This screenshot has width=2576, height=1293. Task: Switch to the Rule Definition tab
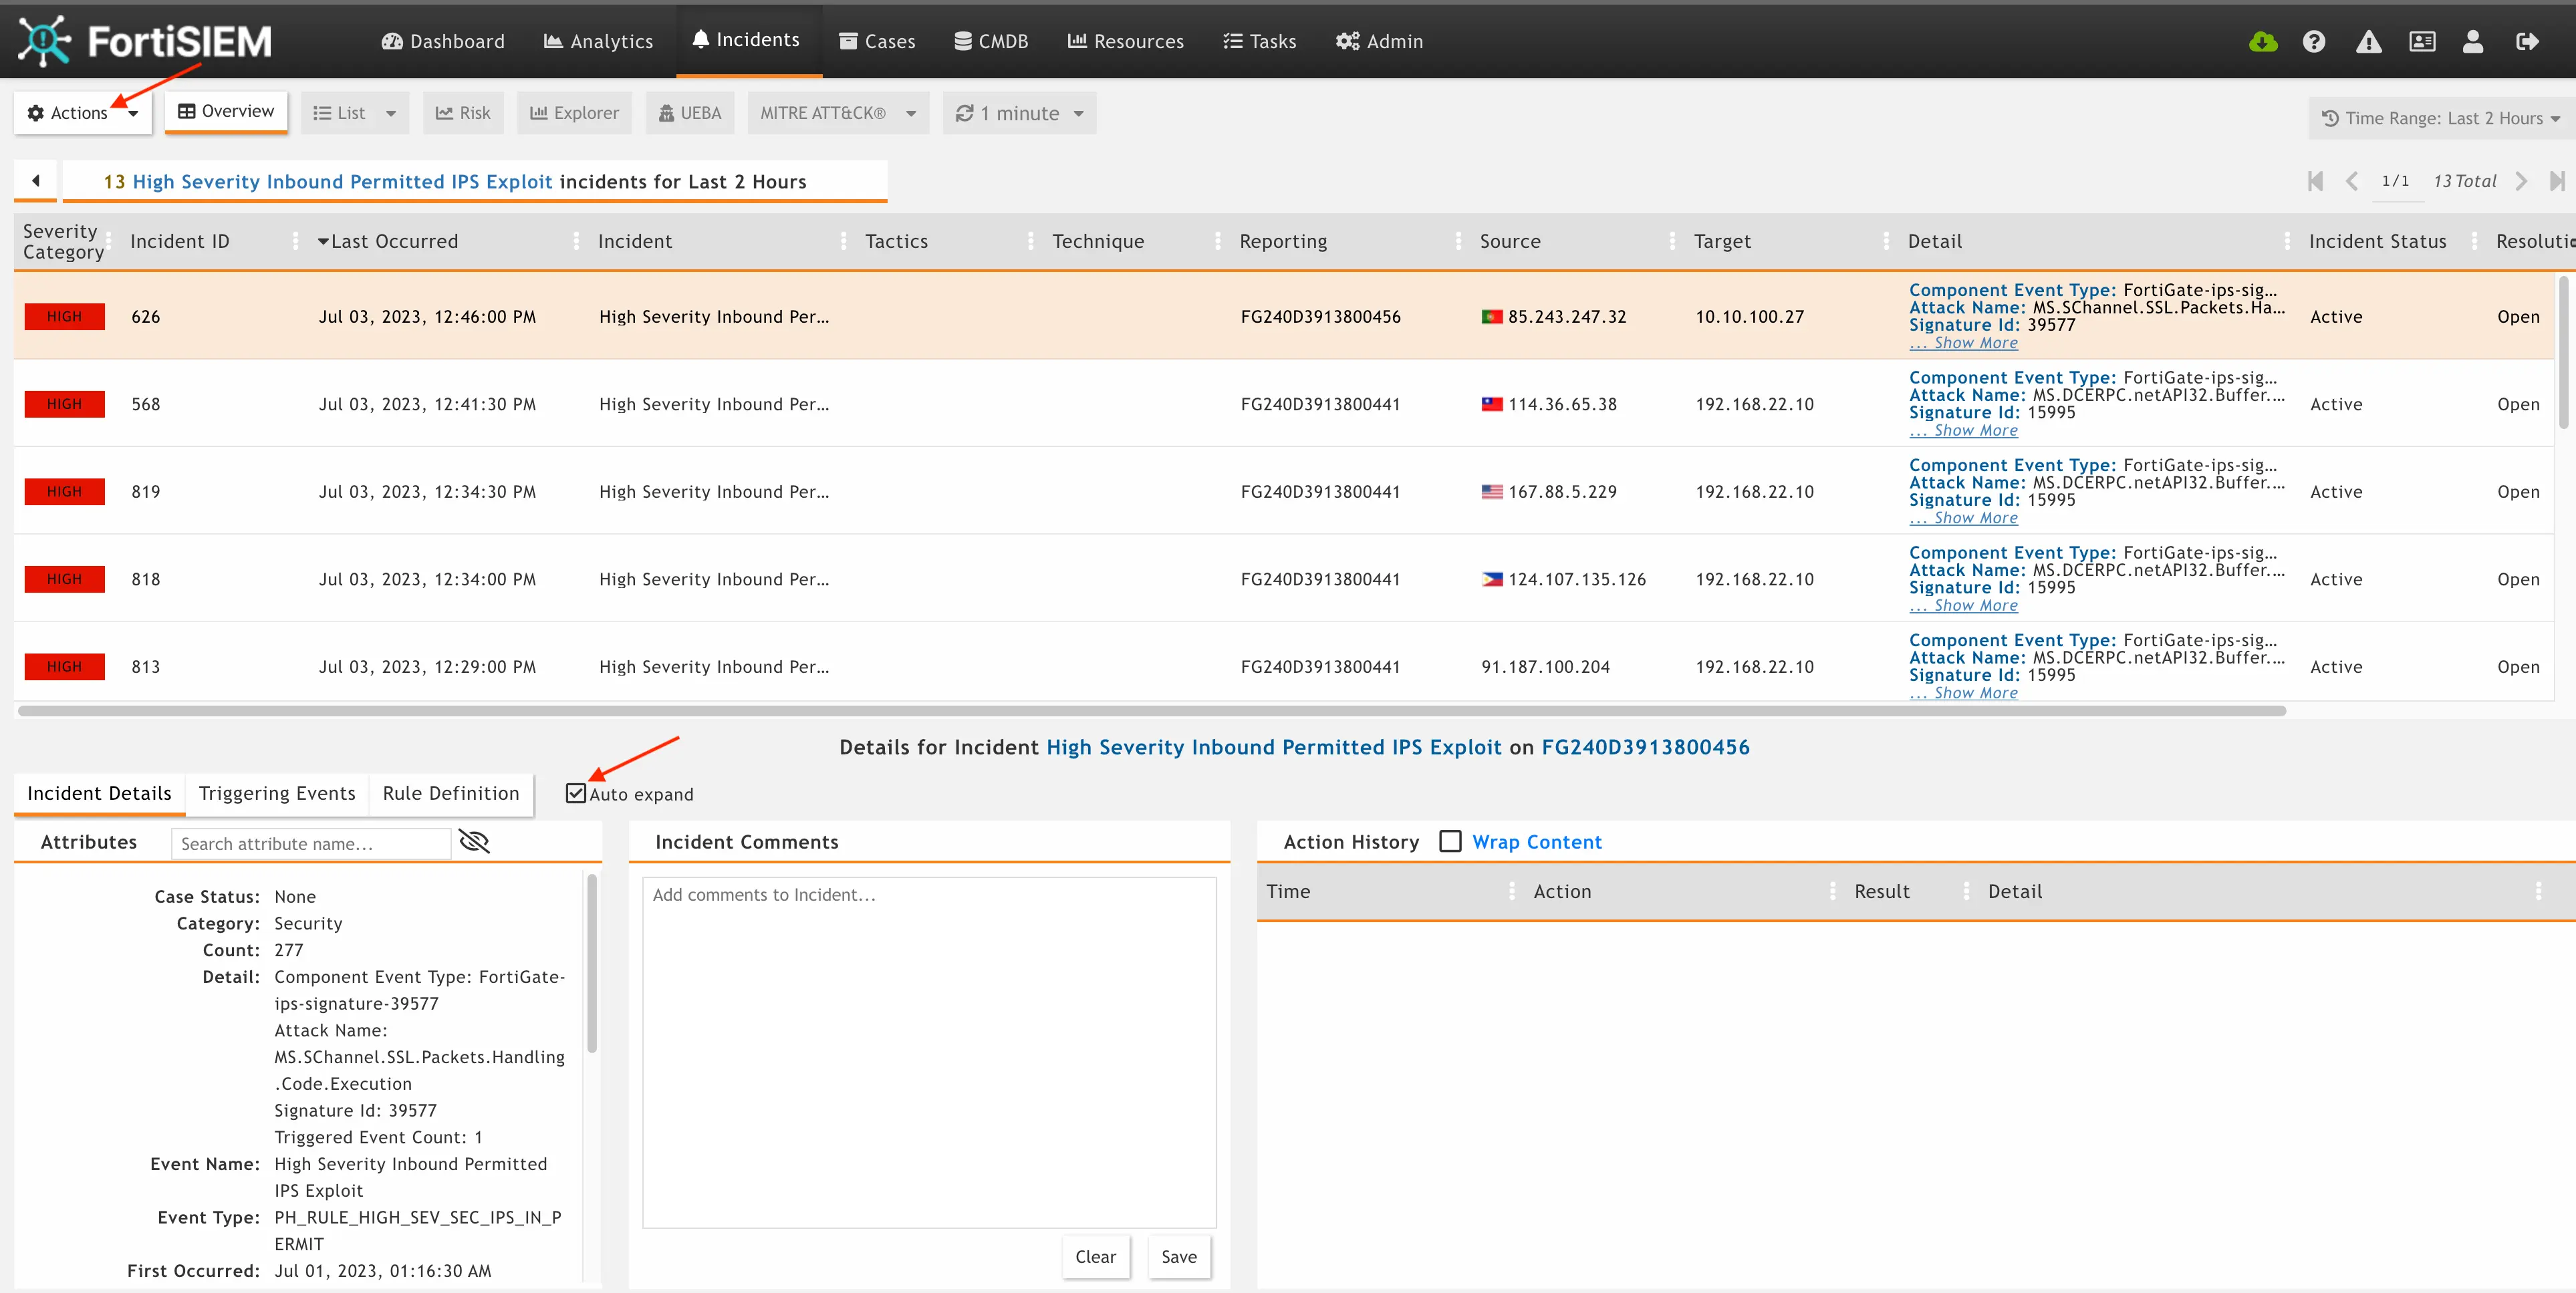click(451, 793)
